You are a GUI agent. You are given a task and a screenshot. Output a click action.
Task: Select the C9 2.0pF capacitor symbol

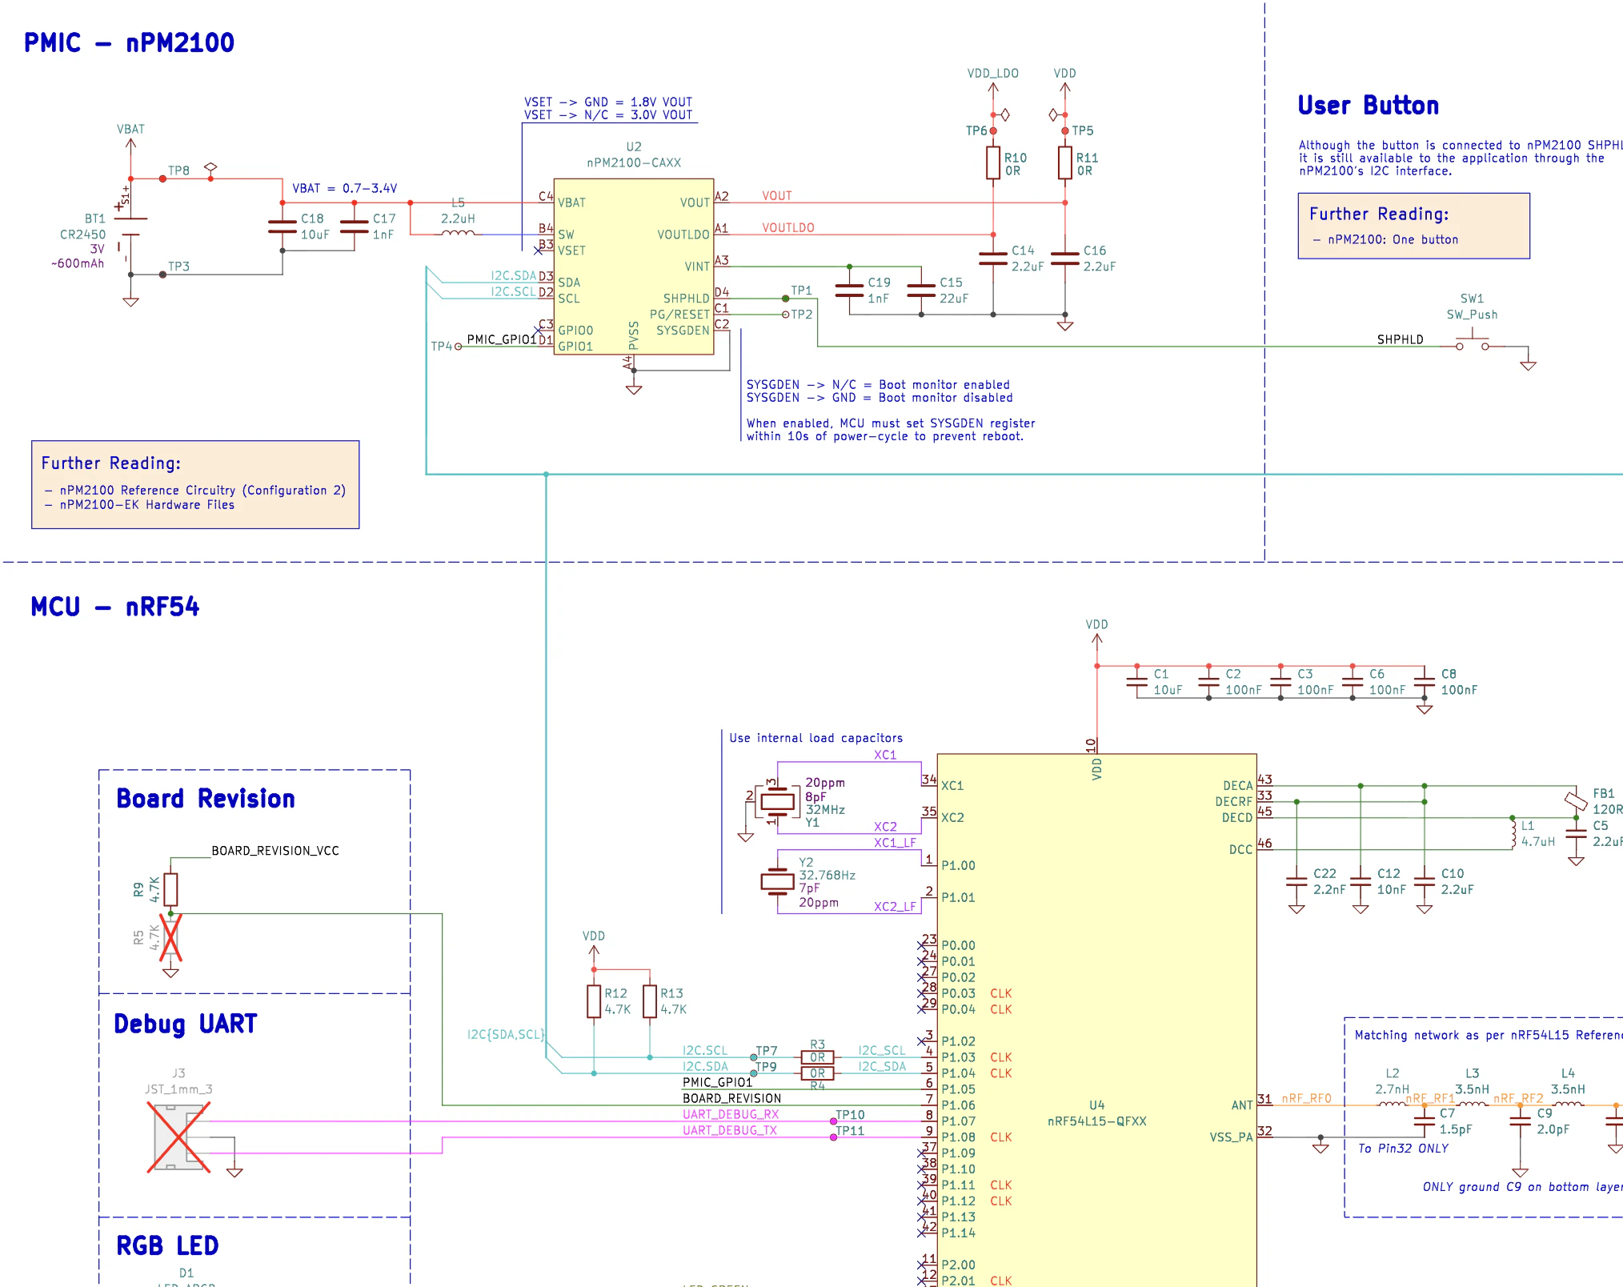1521,1121
